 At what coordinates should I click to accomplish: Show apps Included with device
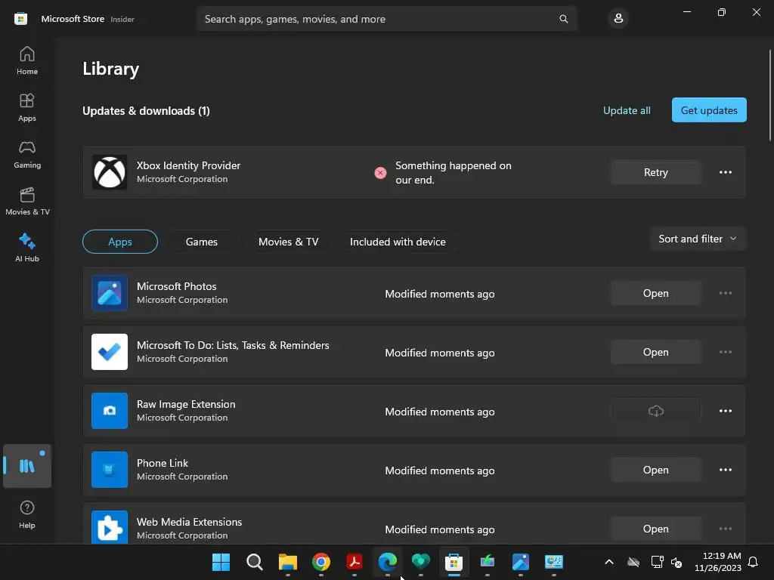pos(398,242)
